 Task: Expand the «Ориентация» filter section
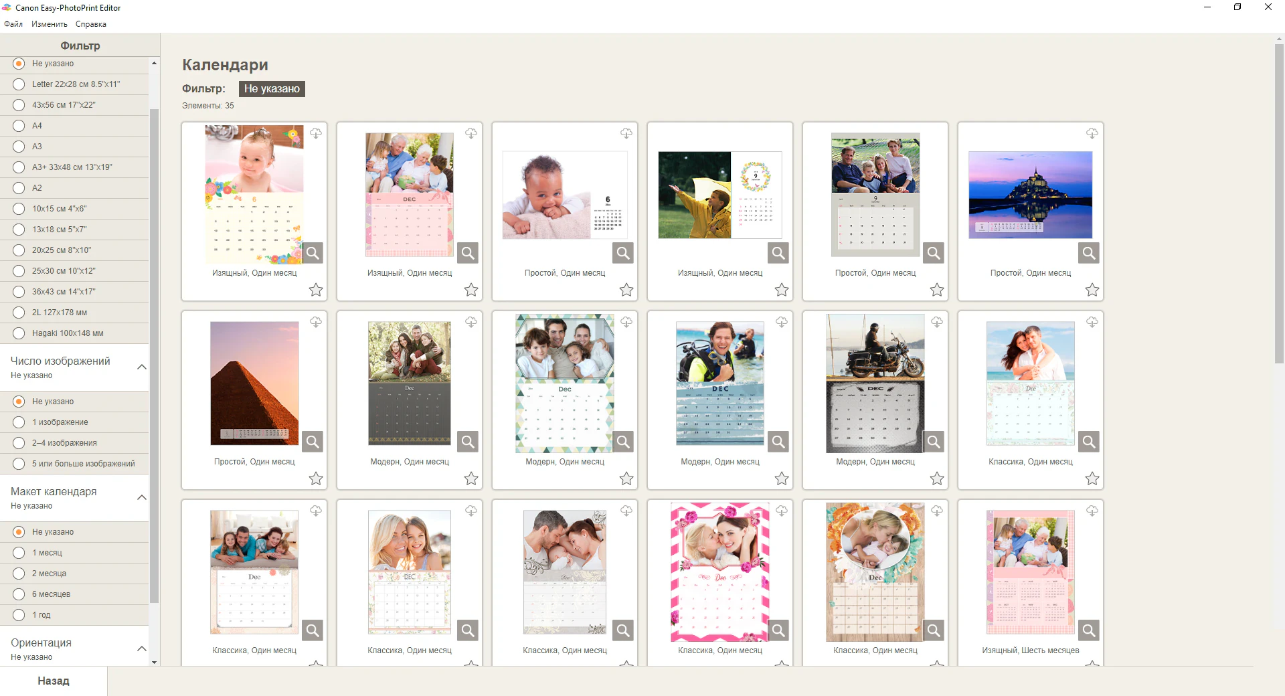pyautogui.click(x=142, y=649)
